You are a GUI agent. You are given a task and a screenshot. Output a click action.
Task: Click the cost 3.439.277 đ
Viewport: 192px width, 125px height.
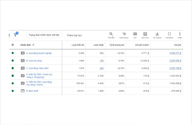pyautogui.click(x=175, y=53)
